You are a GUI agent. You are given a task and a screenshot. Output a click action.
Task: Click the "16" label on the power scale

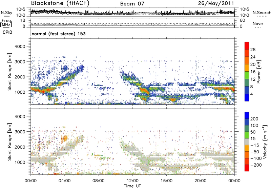click(253, 72)
